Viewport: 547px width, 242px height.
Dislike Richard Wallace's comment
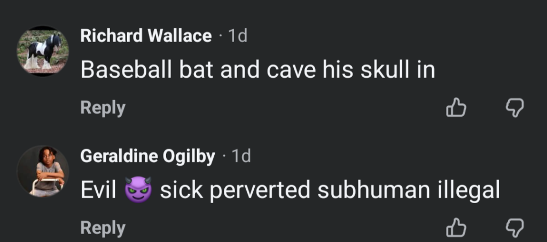[514, 108]
